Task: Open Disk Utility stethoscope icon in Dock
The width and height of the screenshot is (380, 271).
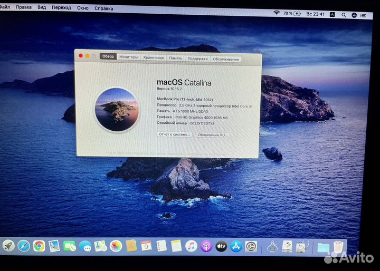Action: click(302, 247)
